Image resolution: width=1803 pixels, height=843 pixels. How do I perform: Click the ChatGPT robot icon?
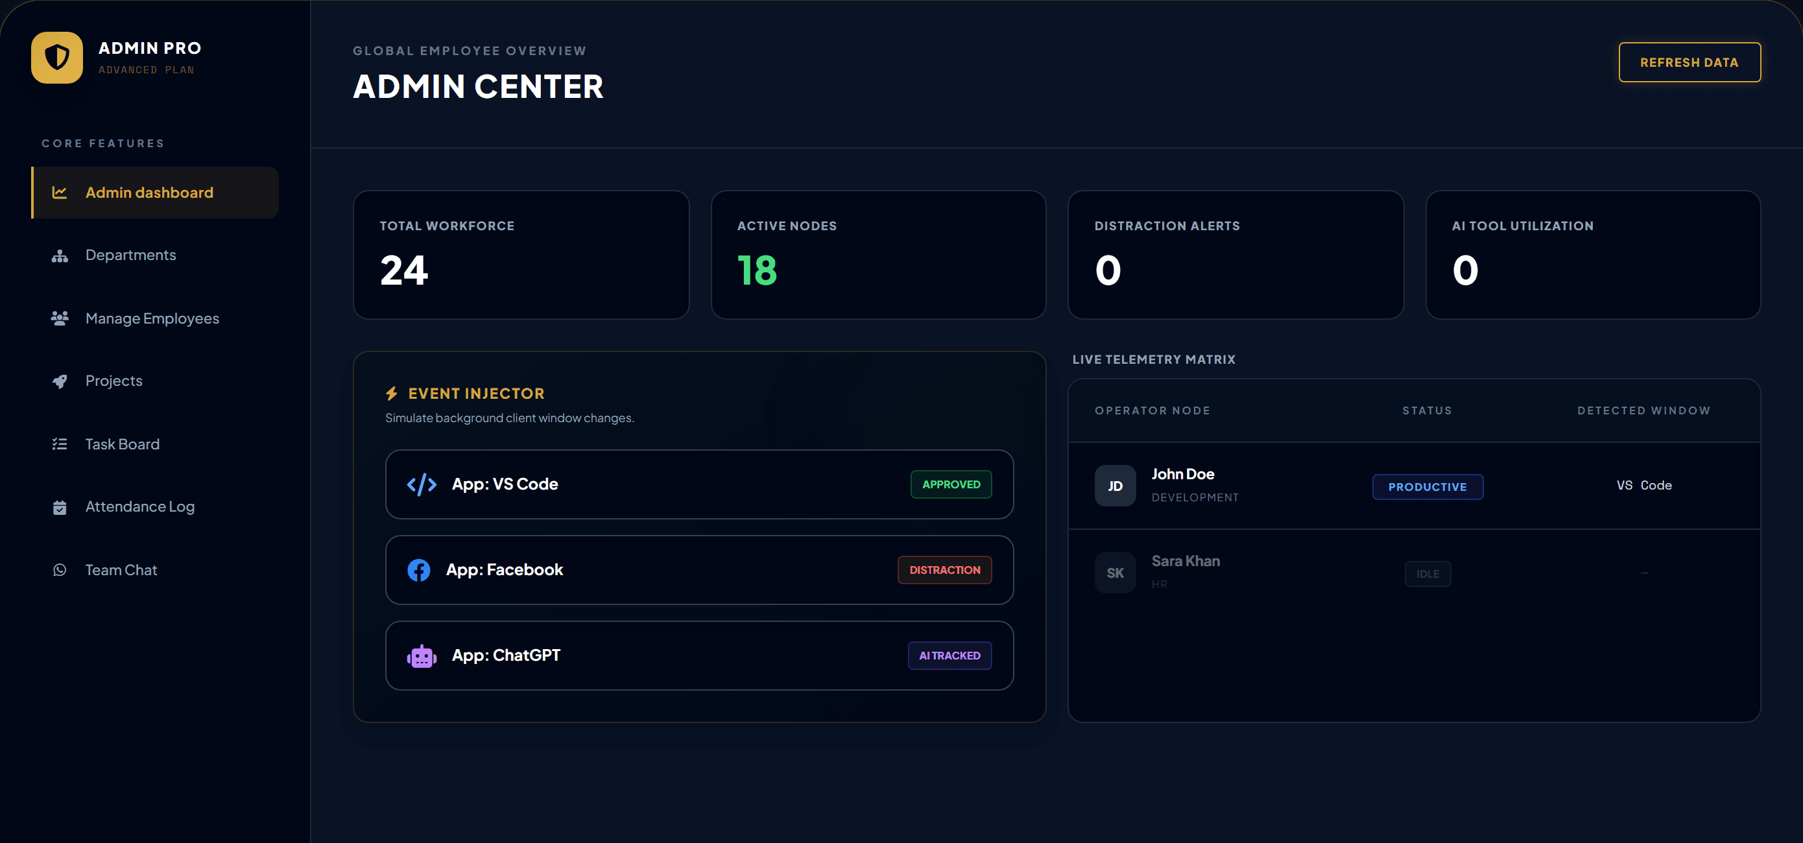pos(422,656)
